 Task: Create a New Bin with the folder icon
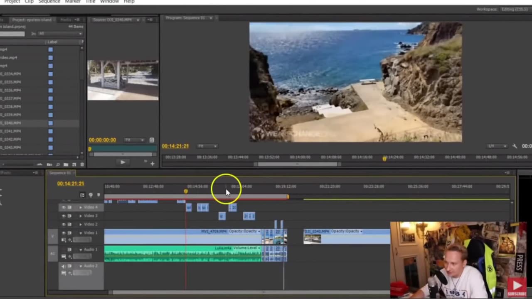[66, 164]
